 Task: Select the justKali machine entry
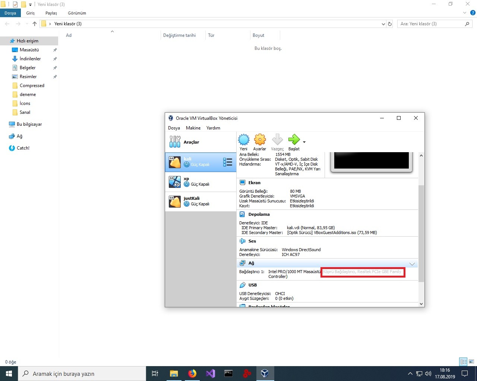coord(200,202)
